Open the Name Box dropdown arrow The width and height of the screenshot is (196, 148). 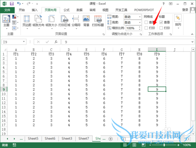24,42
